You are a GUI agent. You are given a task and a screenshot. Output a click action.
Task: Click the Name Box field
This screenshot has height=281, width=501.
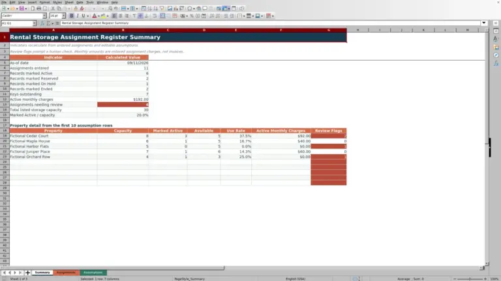(x=16, y=23)
